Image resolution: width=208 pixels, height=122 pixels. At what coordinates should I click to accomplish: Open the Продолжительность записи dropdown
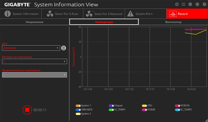point(34,75)
